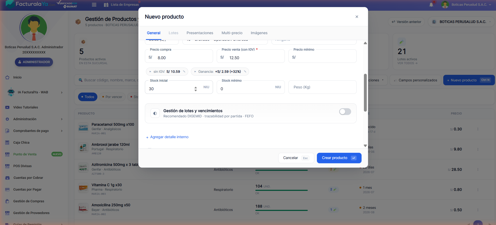Screen dimensions: 496x225
Task: Click the IA FacturalYa robot icon
Action: coord(11,92)
